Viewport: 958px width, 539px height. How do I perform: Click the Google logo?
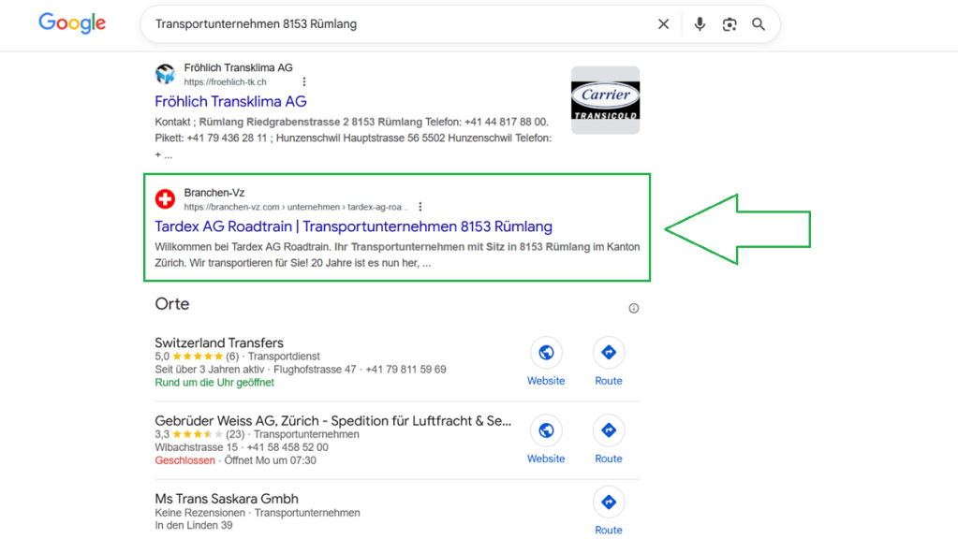(x=72, y=23)
